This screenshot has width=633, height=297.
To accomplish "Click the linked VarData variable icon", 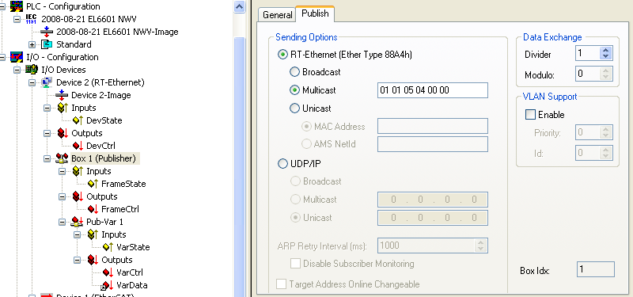I will [107, 285].
